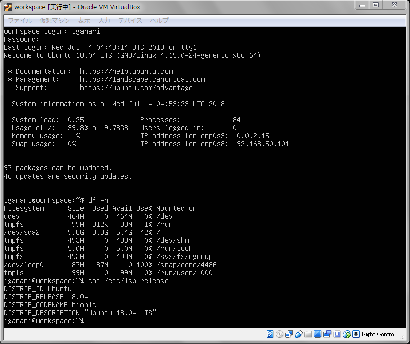Viewport: 410px width, 344px height.
Task: Click the 'Welcome to Ubuntu 18.04 LTS' line
Action: point(132,55)
